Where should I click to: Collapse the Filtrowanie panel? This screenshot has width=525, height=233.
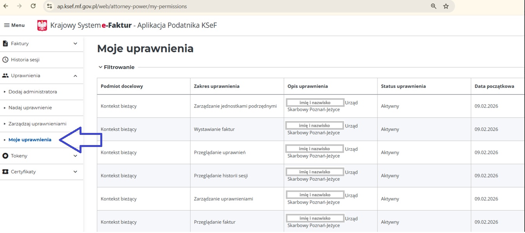pyautogui.click(x=101, y=67)
